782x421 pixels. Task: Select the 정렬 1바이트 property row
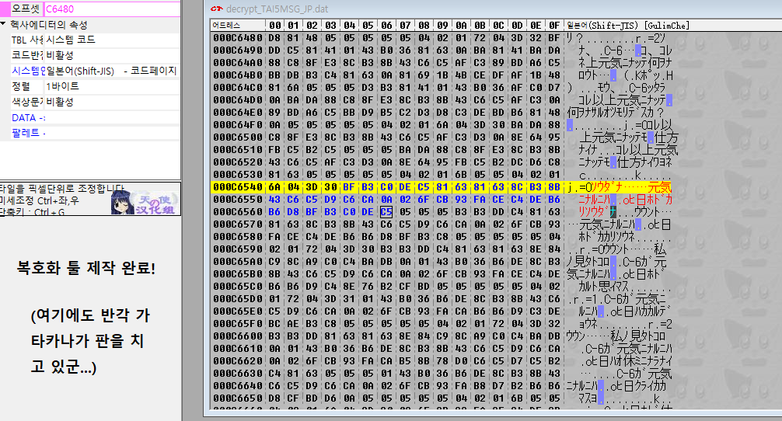(x=95, y=86)
